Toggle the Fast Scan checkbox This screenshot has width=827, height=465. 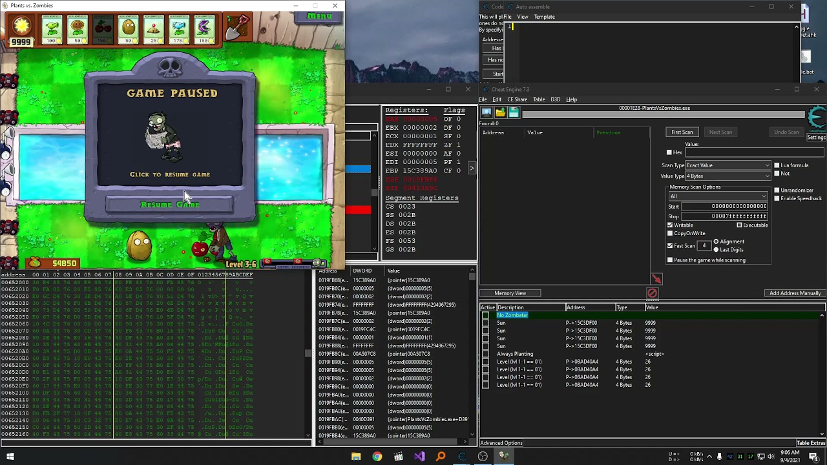pyautogui.click(x=670, y=246)
